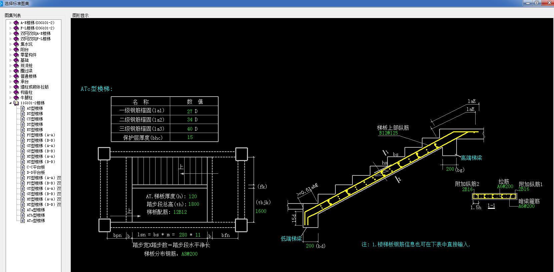Edit the 梯板厚度(h) value 120
This screenshot has width=554, height=272.
(193, 196)
